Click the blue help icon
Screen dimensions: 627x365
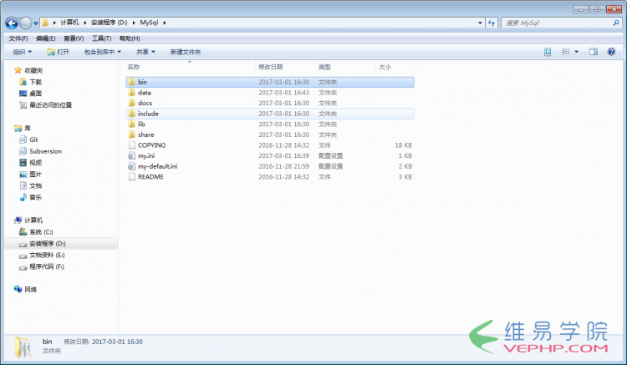coord(611,52)
